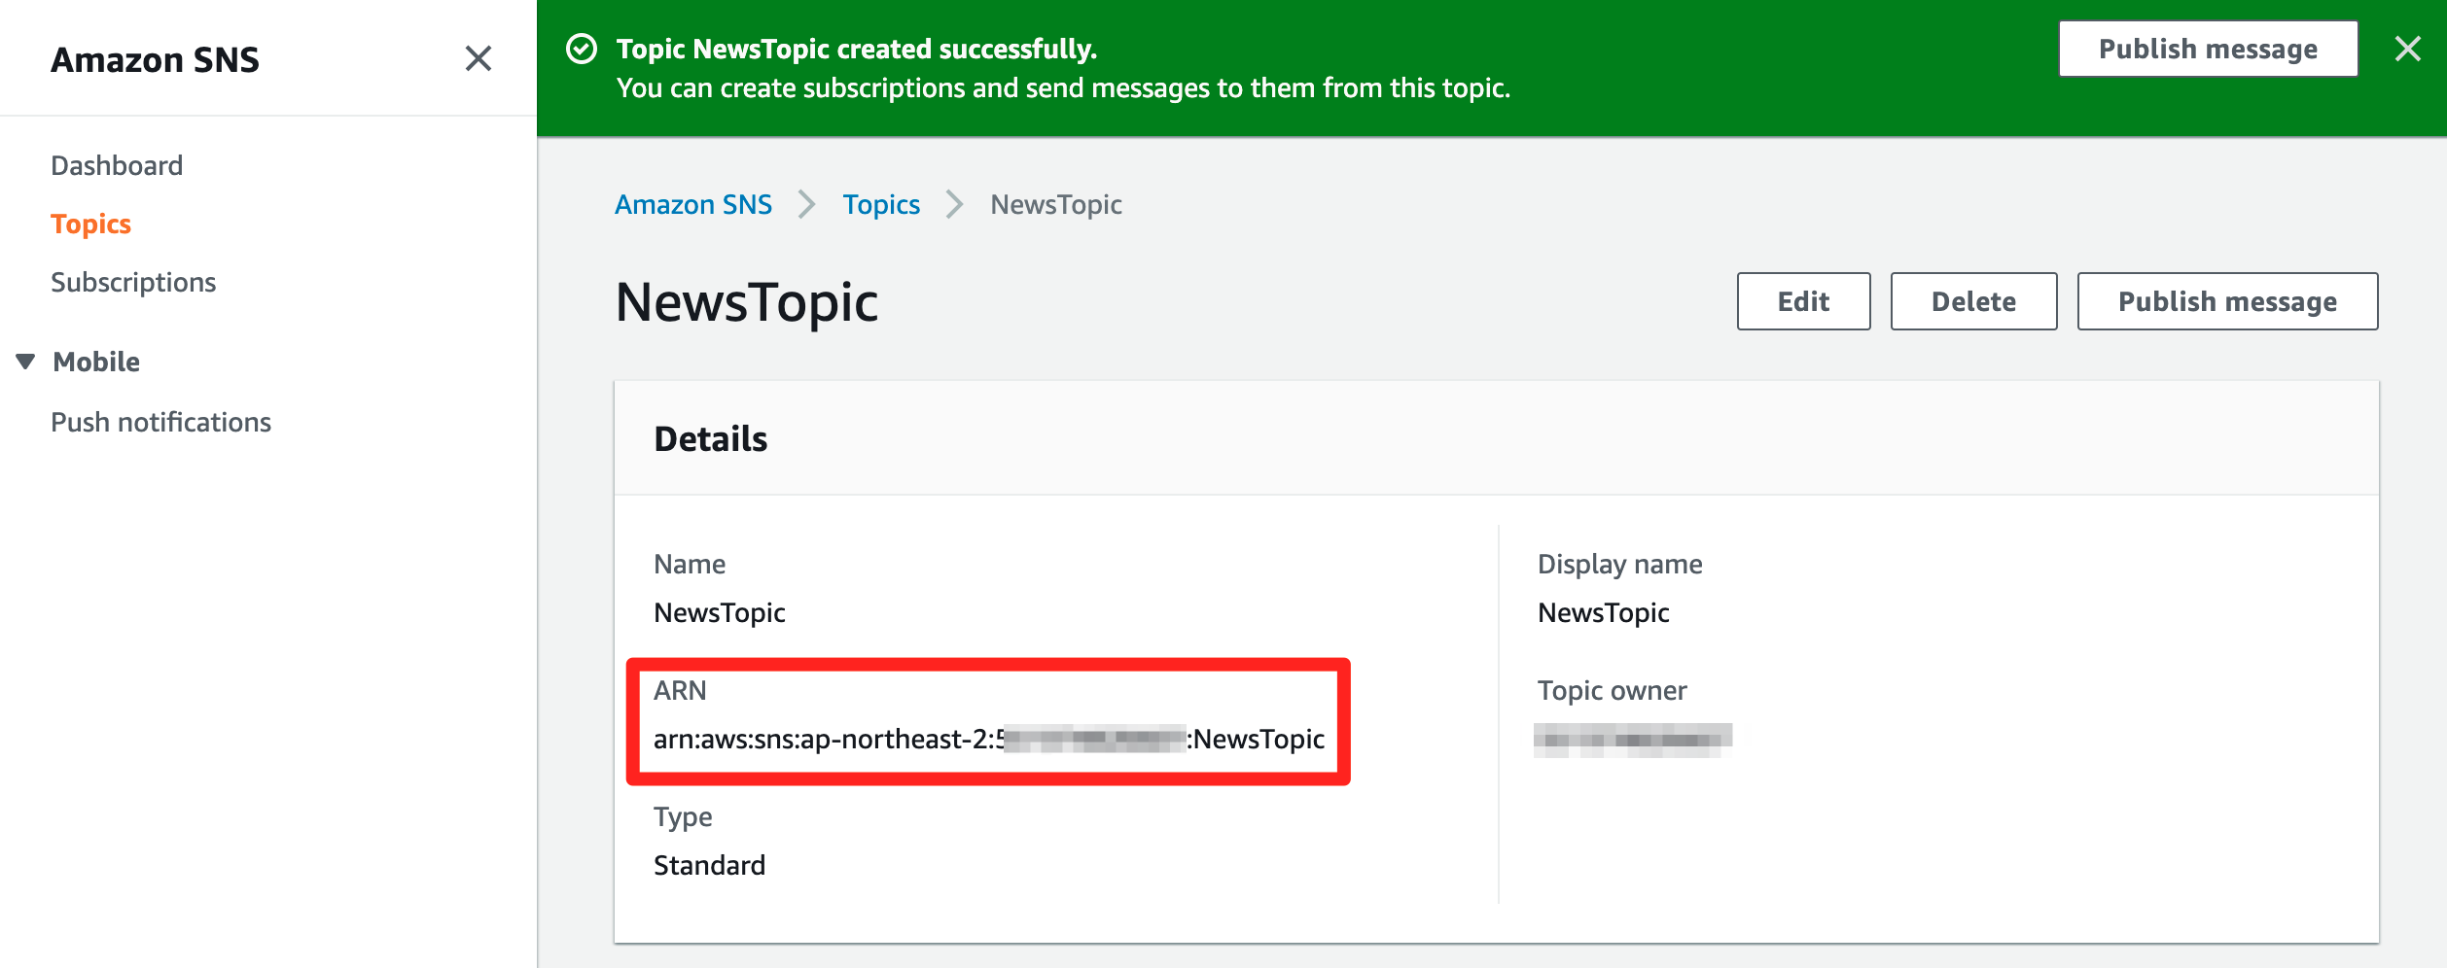Click the Type label
The height and width of the screenshot is (968, 2447).
[x=683, y=816]
